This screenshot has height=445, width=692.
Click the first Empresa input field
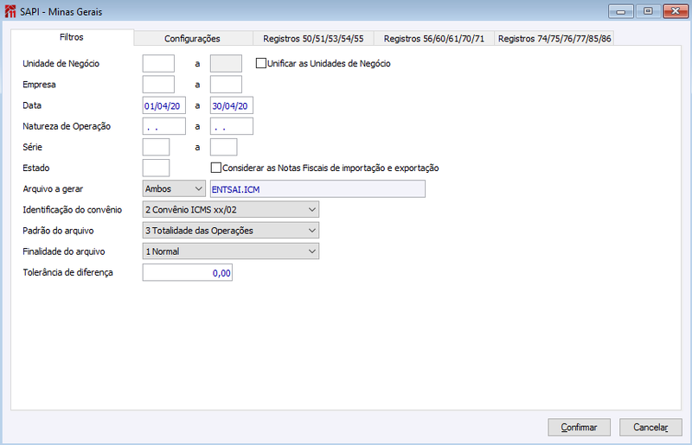click(x=158, y=84)
